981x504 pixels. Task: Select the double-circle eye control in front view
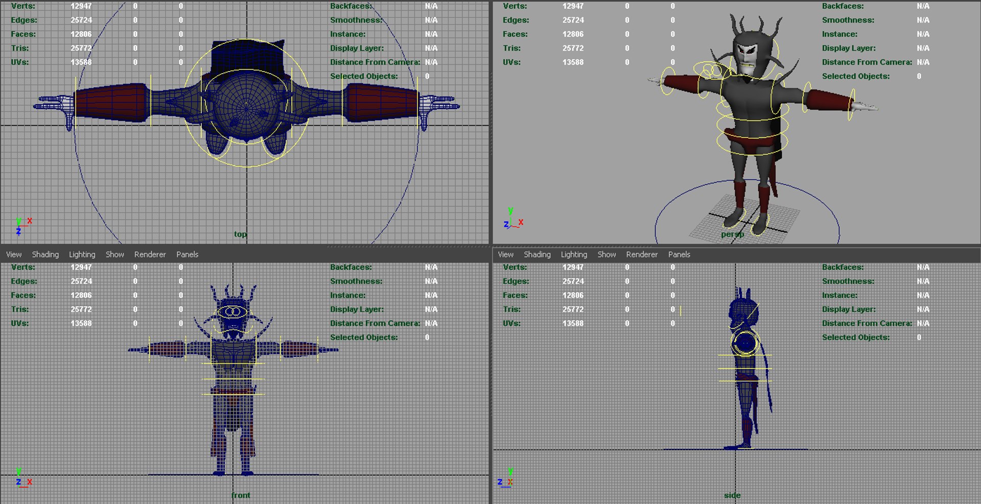[x=233, y=312]
